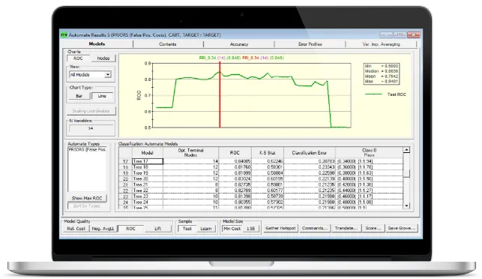Select the Bar chart type toggle

tap(79, 96)
